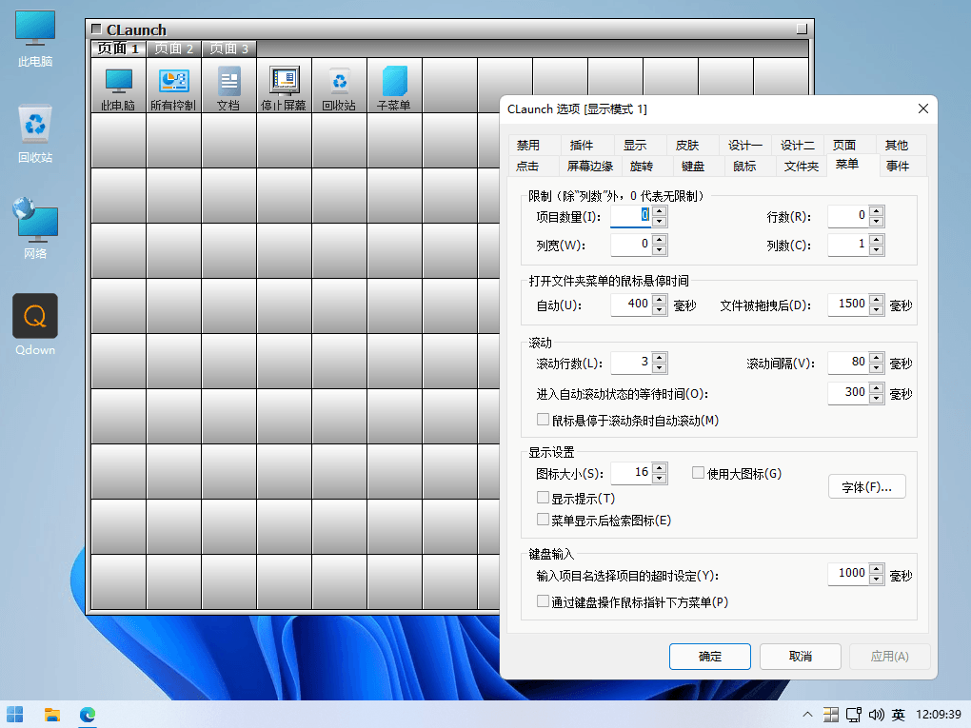Select the 网络 desktop icon
This screenshot has height=728, width=971.
(x=35, y=229)
